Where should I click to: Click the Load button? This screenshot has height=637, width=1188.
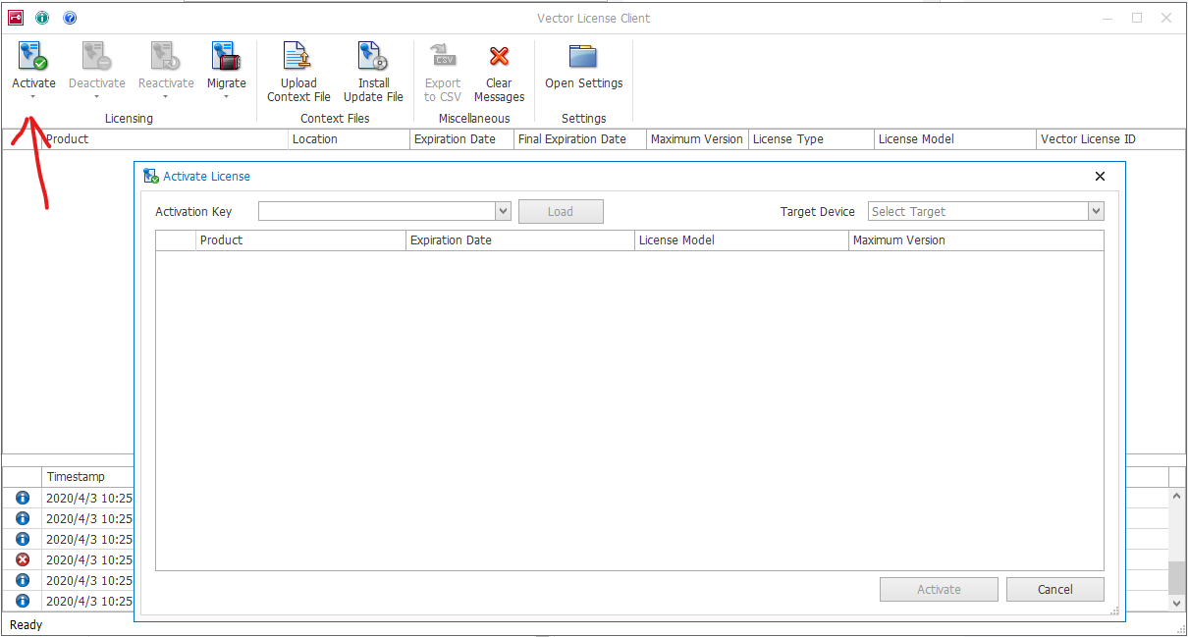click(x=561, y=211)
